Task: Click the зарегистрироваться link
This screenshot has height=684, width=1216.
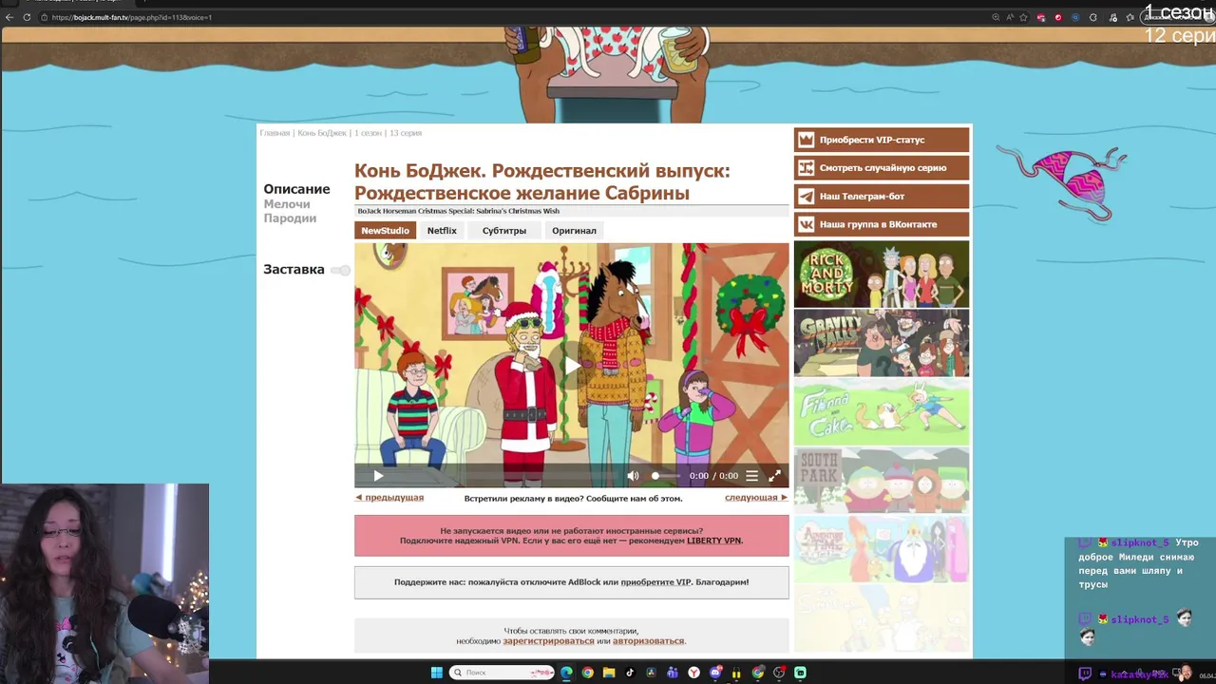Action: tap(548, 641)
